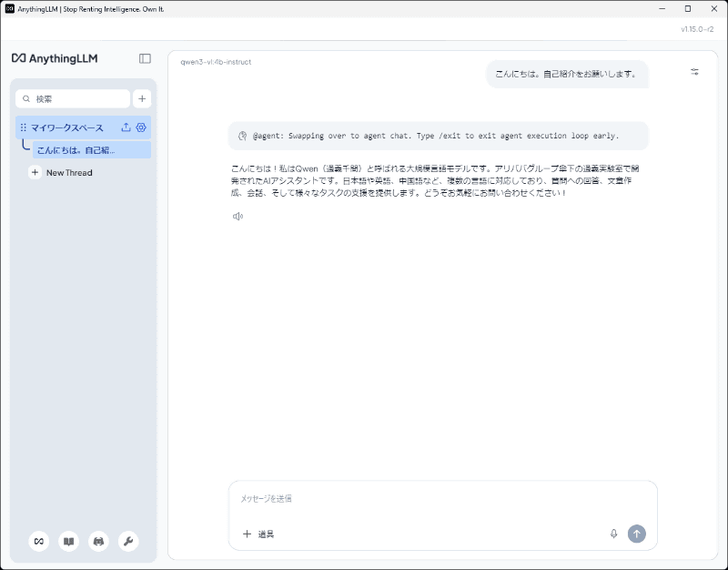728x570 pixels.
Task: Click the qwen3-vl:4b-instruct model label
Action: 216,62
